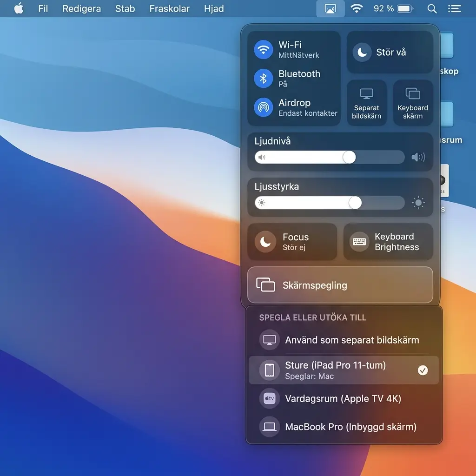Open the Apple menu
The height and width of the screenshot is (476, 476).
tap(19, 8)
